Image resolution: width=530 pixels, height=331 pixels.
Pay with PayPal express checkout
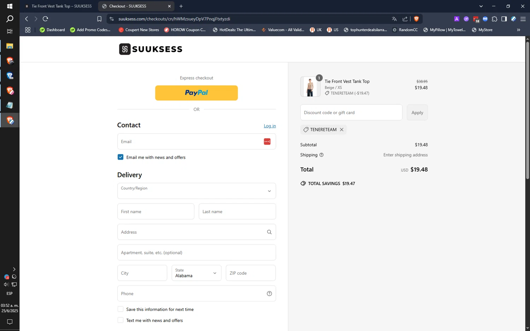coord(196,93)
